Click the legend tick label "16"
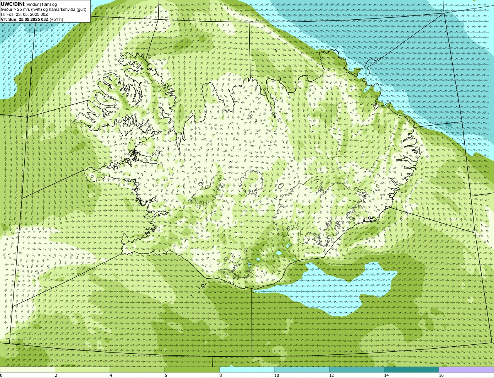This screenshot has height=378, width=494. 441,375
